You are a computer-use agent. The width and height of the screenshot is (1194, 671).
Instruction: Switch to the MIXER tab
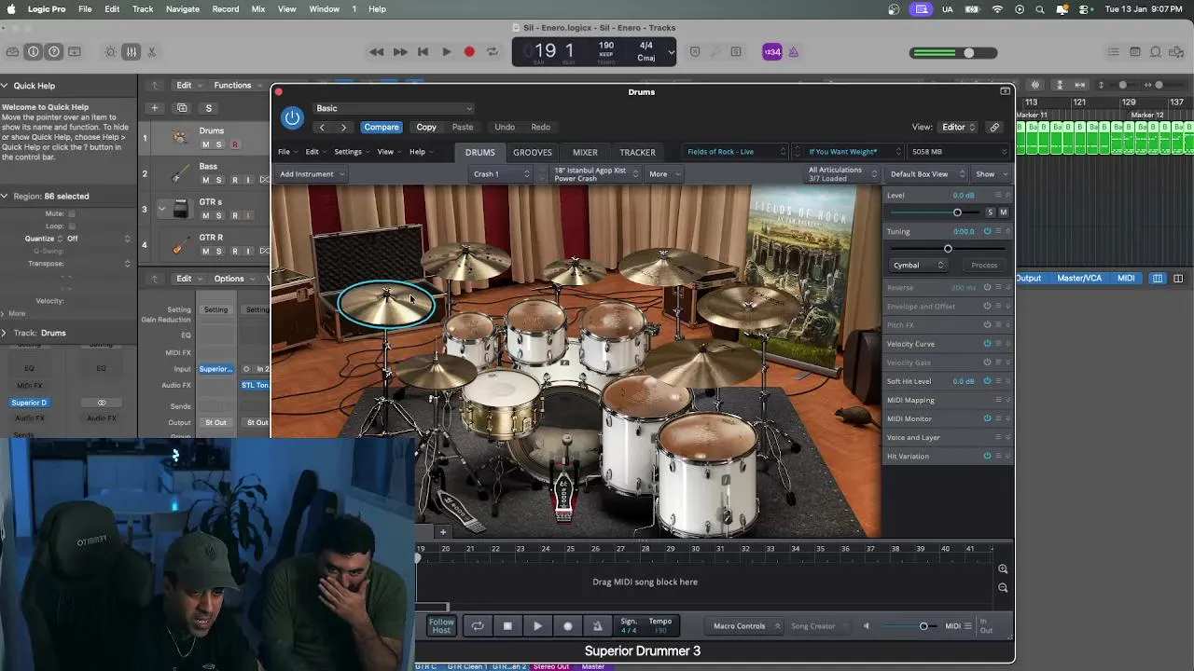(x=585, y=152)
